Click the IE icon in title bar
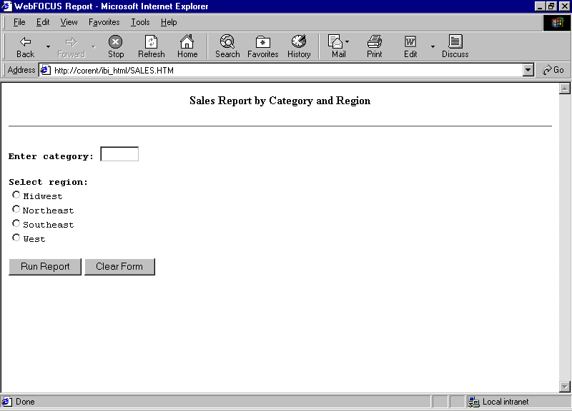The height and width of the screenshot is (411, 572). pos(6,6)
